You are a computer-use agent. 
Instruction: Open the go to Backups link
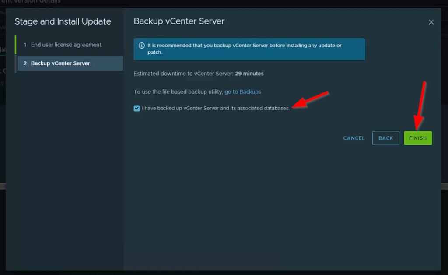242,92
